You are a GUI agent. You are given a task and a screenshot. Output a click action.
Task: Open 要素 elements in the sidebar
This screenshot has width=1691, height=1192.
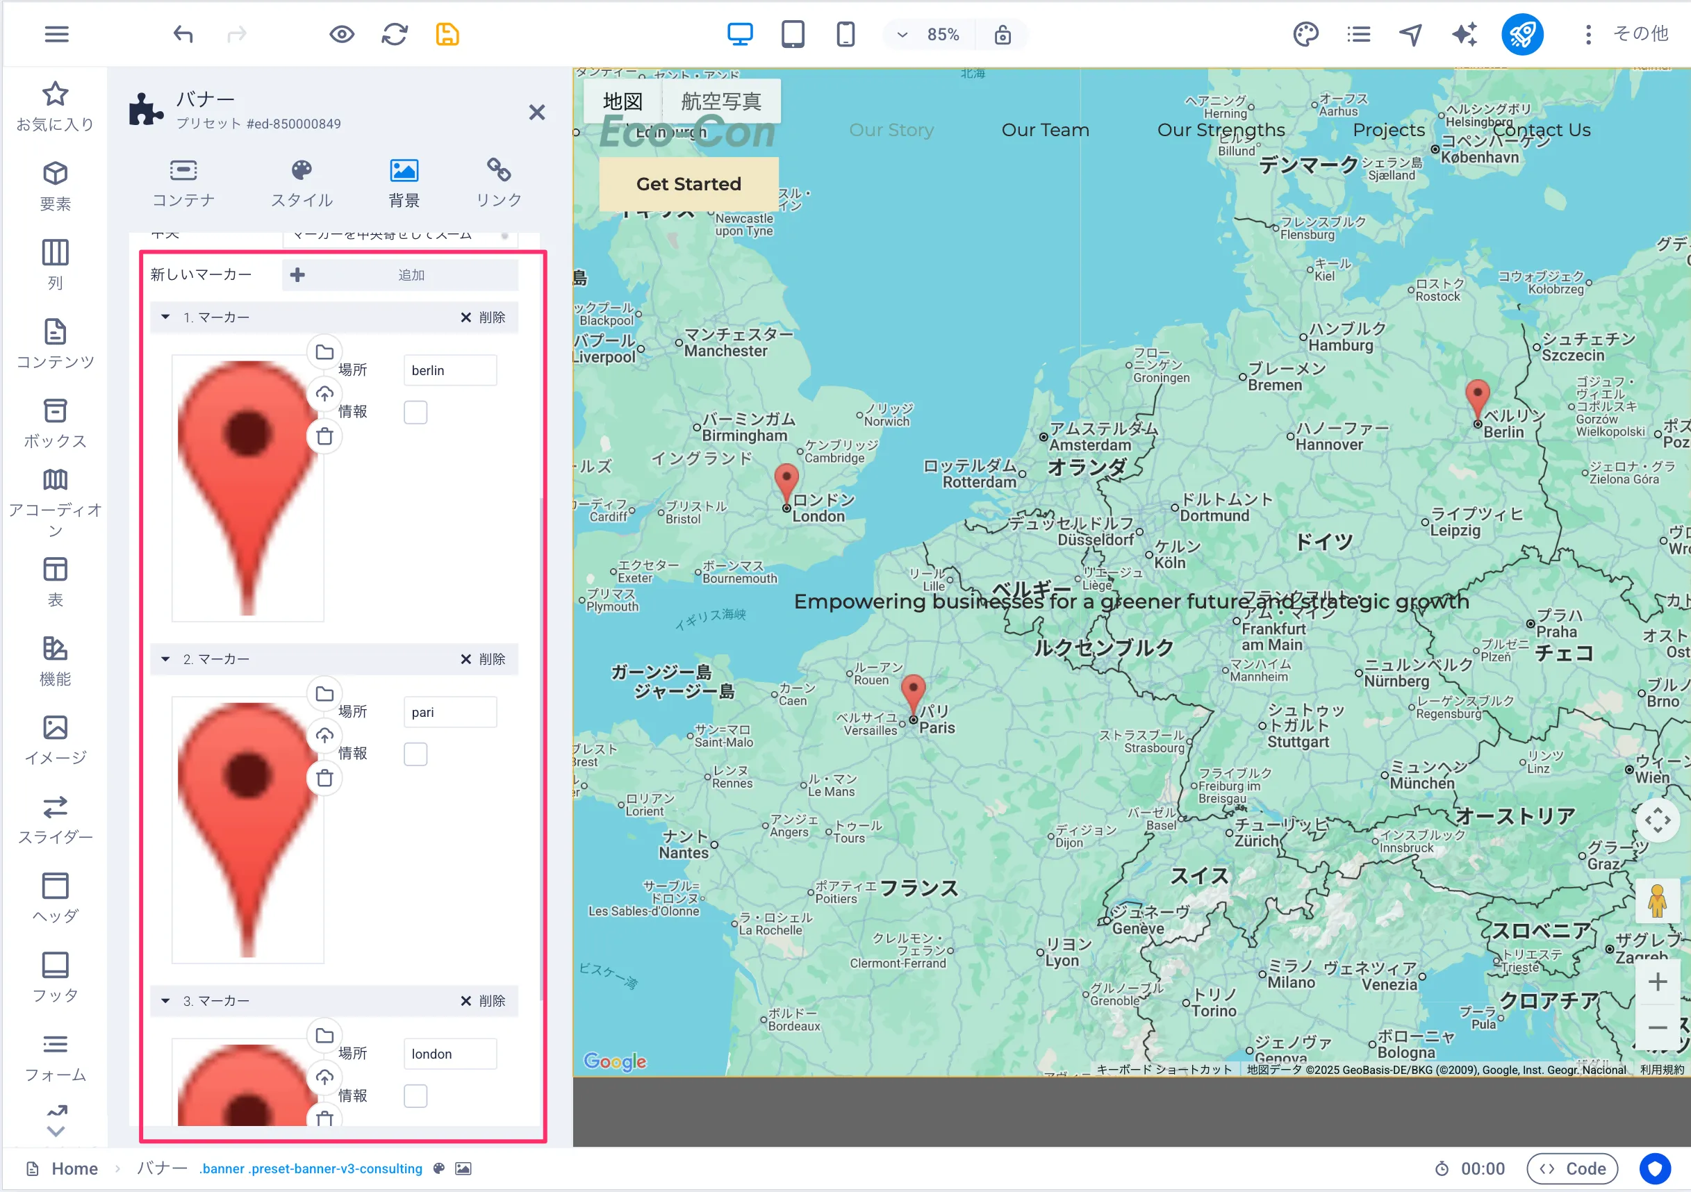[x=56, y=185]
